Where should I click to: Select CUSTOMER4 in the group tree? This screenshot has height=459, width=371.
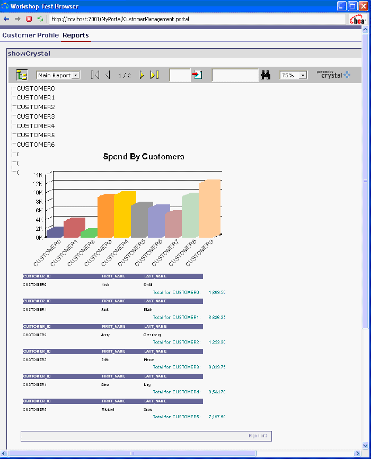tap(36, 126)
